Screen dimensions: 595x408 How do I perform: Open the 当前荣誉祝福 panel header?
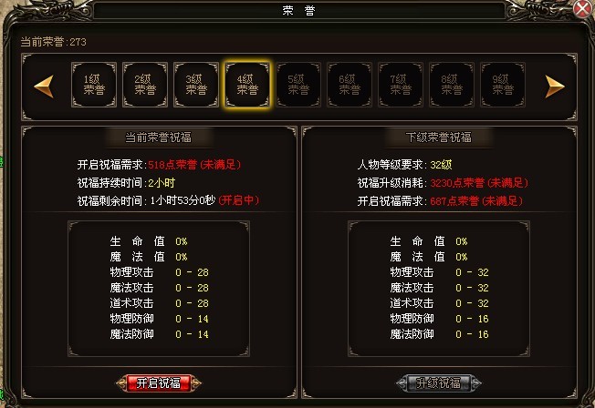[x=158, y=138]
